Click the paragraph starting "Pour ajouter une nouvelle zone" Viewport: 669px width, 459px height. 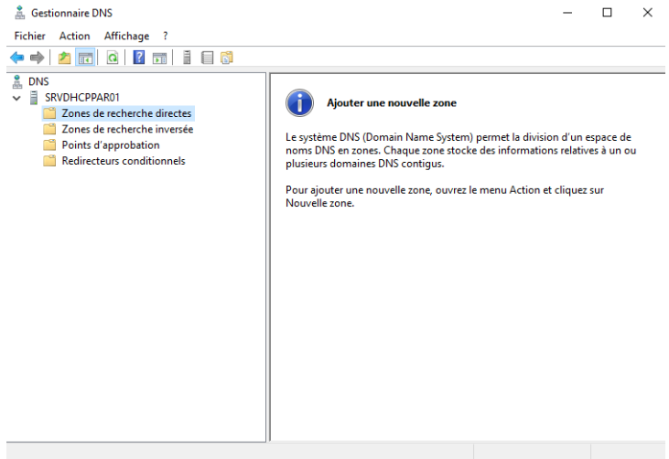(x=445, y=196)
